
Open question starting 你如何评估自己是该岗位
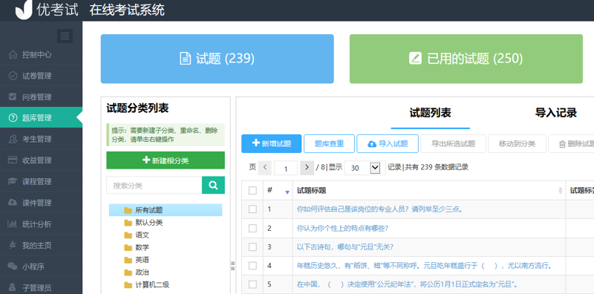[379, 209]
